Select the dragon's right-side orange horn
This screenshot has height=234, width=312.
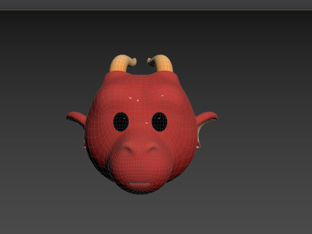(x=161, y=63)
